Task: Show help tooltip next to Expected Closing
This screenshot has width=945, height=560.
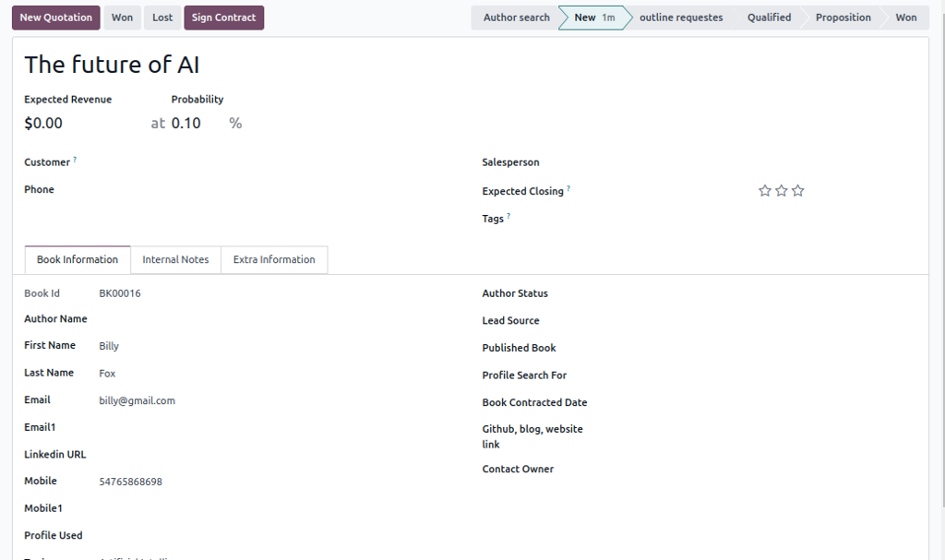Action: [568, 189]
